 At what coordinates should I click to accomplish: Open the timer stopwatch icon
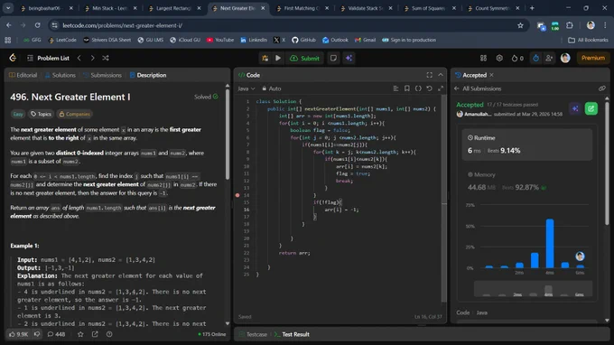click(535, 58)
